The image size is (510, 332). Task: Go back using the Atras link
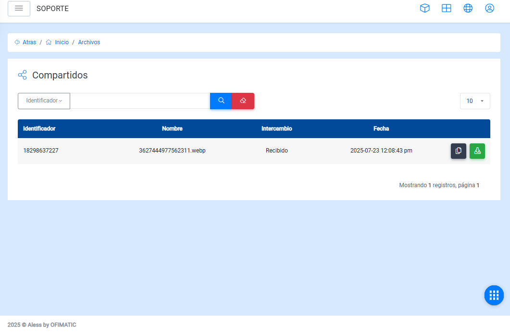click(x=29, y=42)
